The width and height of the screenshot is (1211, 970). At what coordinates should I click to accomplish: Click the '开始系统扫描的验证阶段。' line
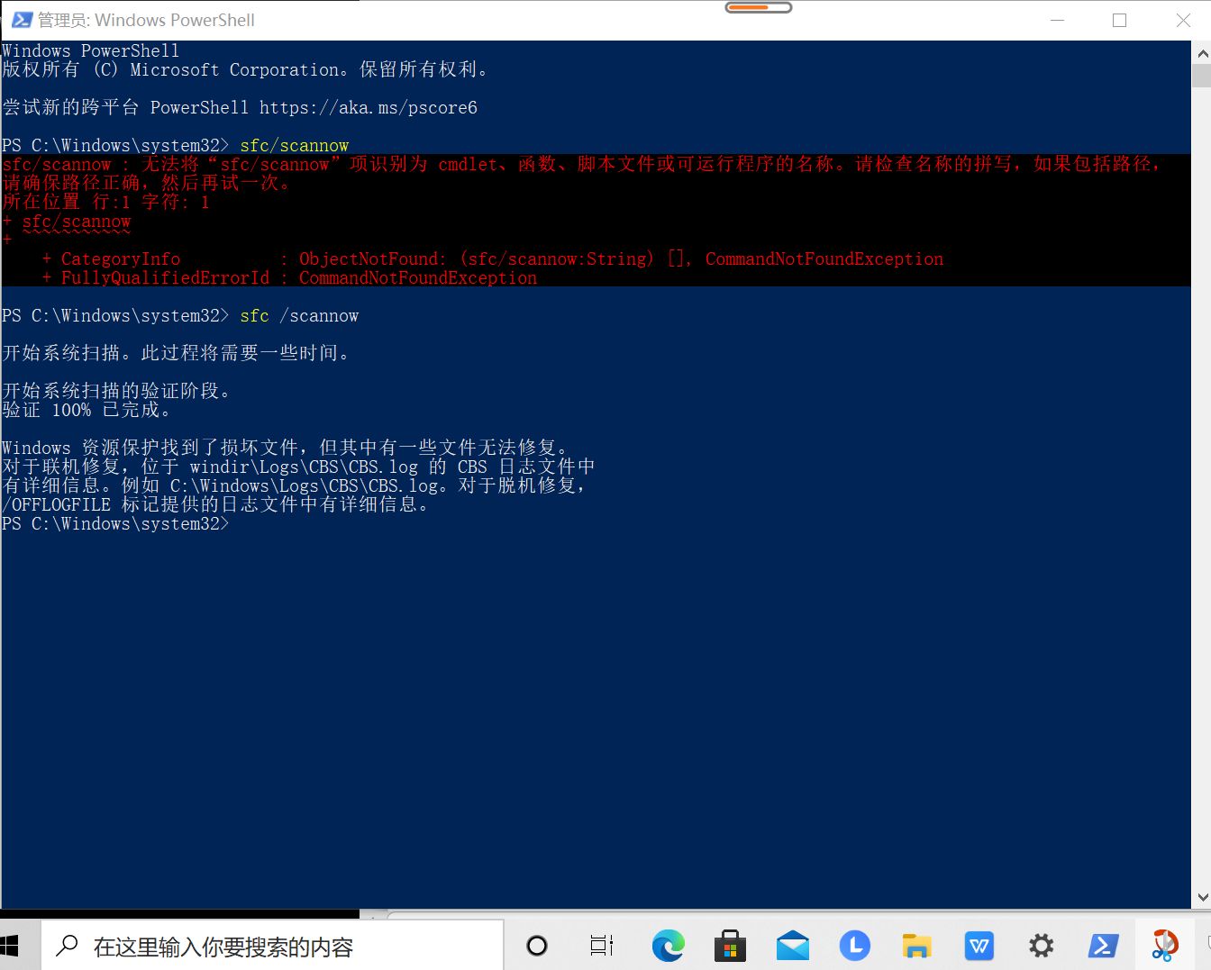pyautogui.click(x=116, y=391)
